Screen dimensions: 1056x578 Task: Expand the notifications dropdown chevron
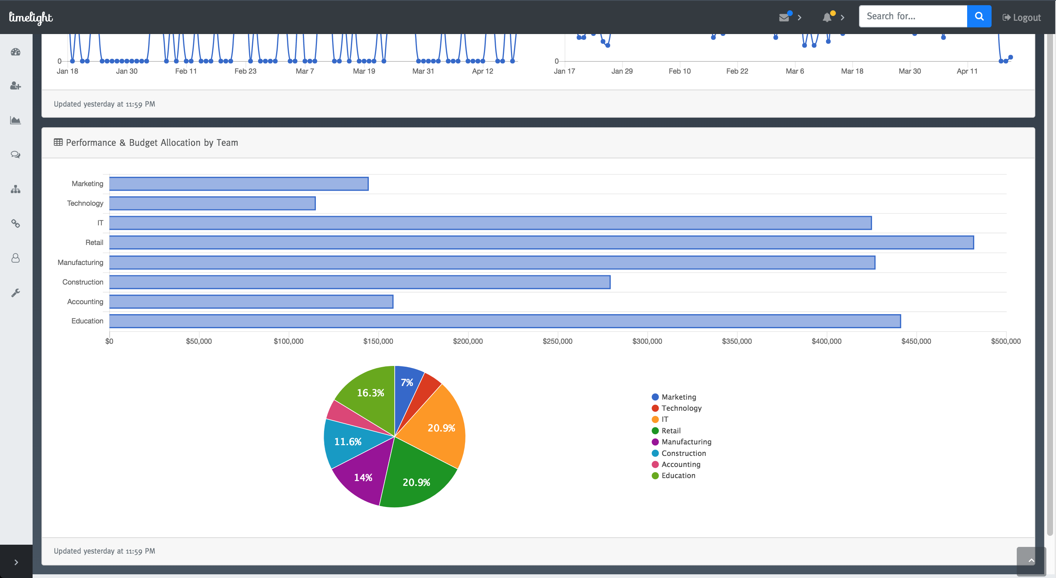pyautogui.click(x=842, y=18)
